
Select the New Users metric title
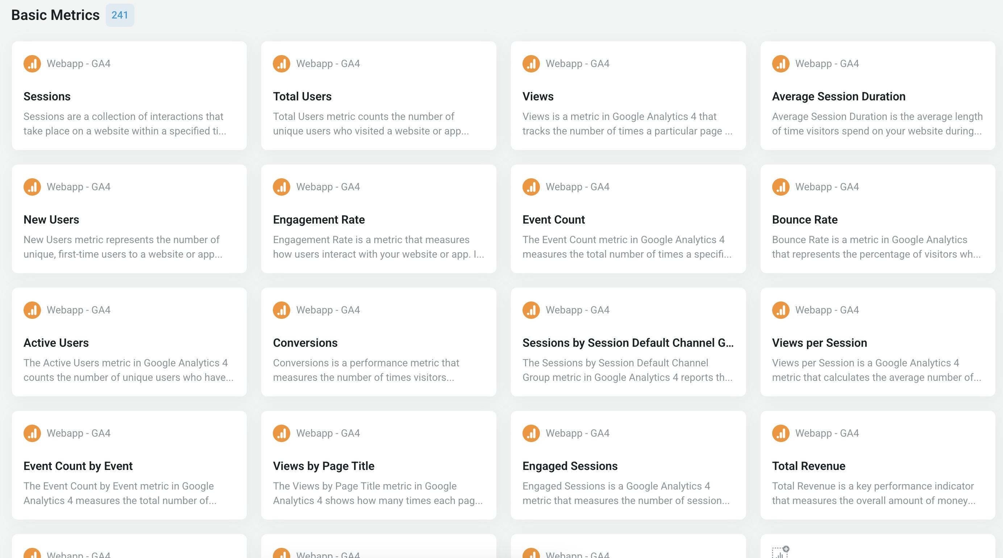(51, 220)
